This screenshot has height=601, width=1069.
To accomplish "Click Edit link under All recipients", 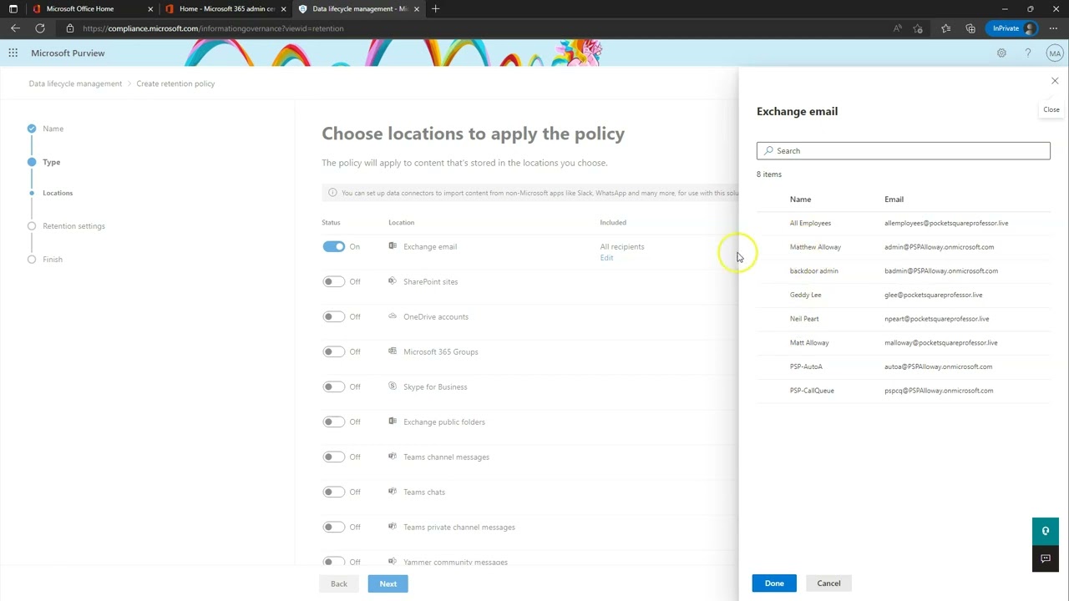I will [x=606, y=258].
